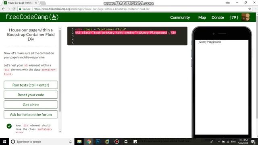Show hidden system tray icons
The height and width of the screenshot is (145, 258).
(x=218, y=141)
